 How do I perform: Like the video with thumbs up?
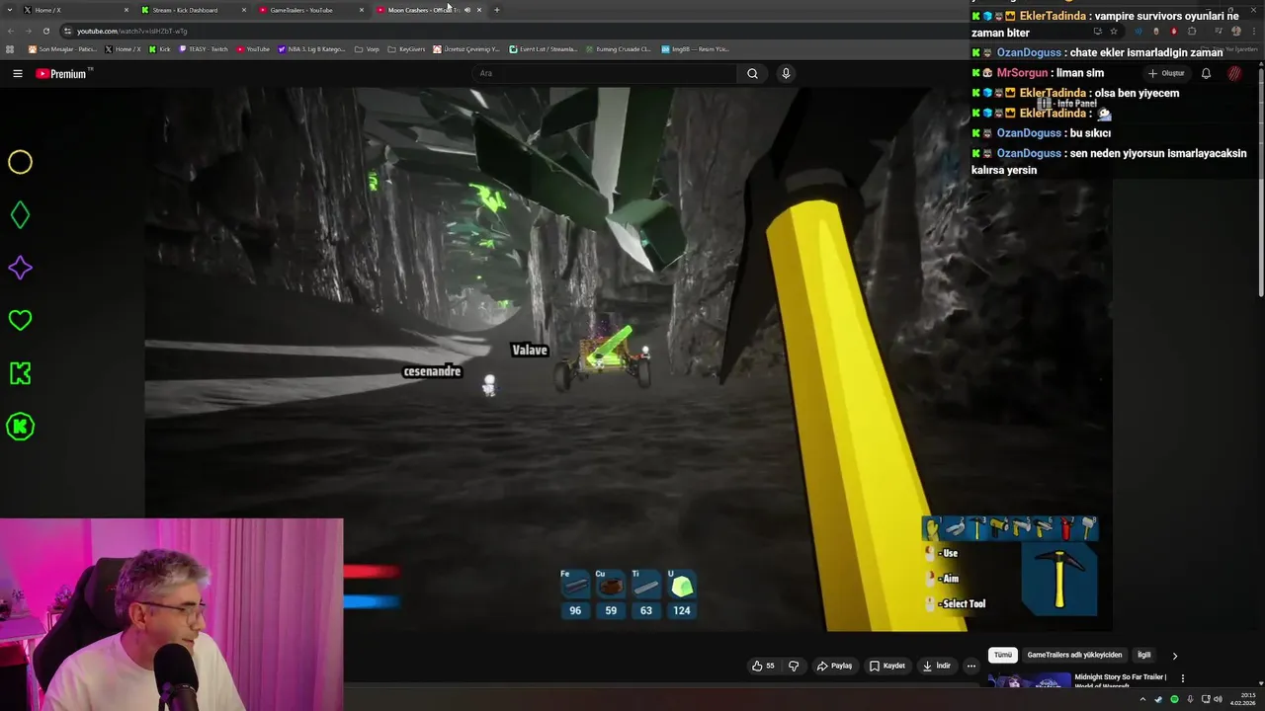763,666
